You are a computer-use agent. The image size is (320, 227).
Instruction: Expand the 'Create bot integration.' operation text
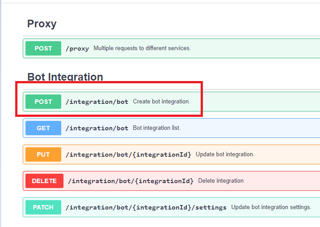coord(161,102)
